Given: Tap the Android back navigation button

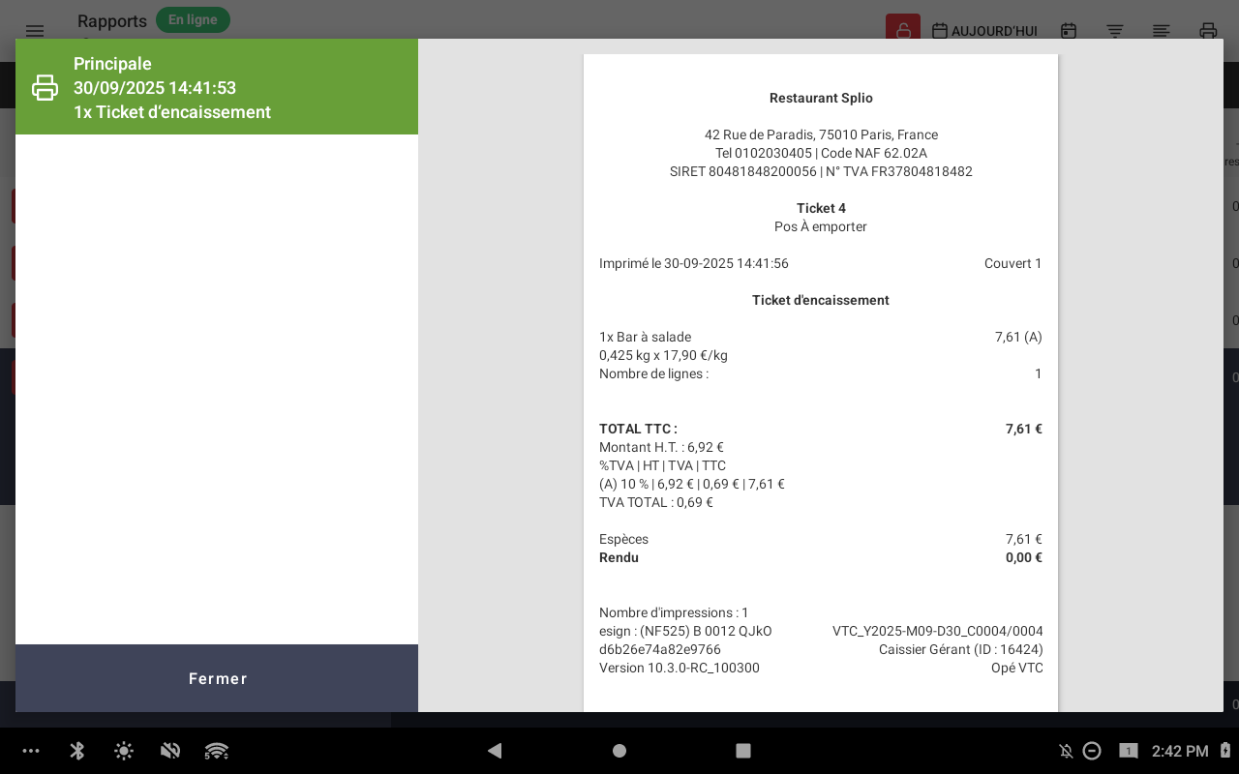Looking at the screenshot, I should pos(495,751).
